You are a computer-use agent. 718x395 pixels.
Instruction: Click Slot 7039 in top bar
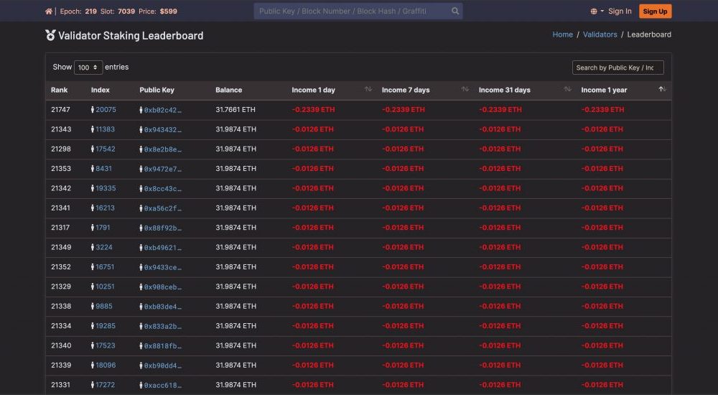pos(118,11)
